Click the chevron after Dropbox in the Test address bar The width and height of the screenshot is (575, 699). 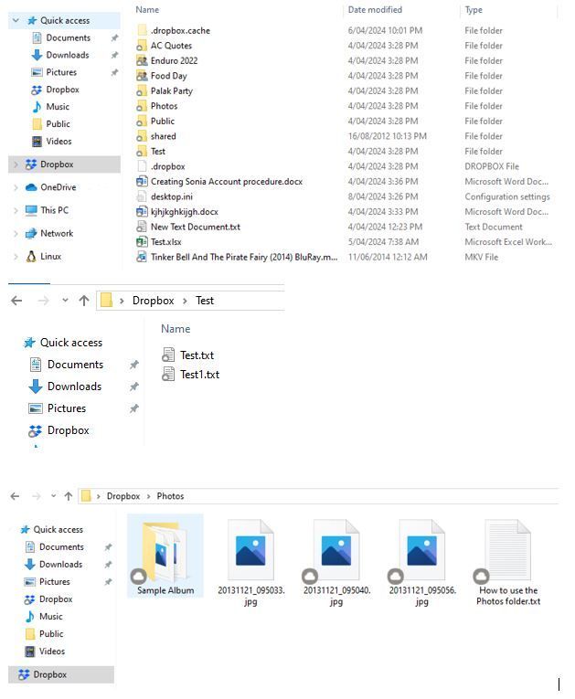(185, 301)
